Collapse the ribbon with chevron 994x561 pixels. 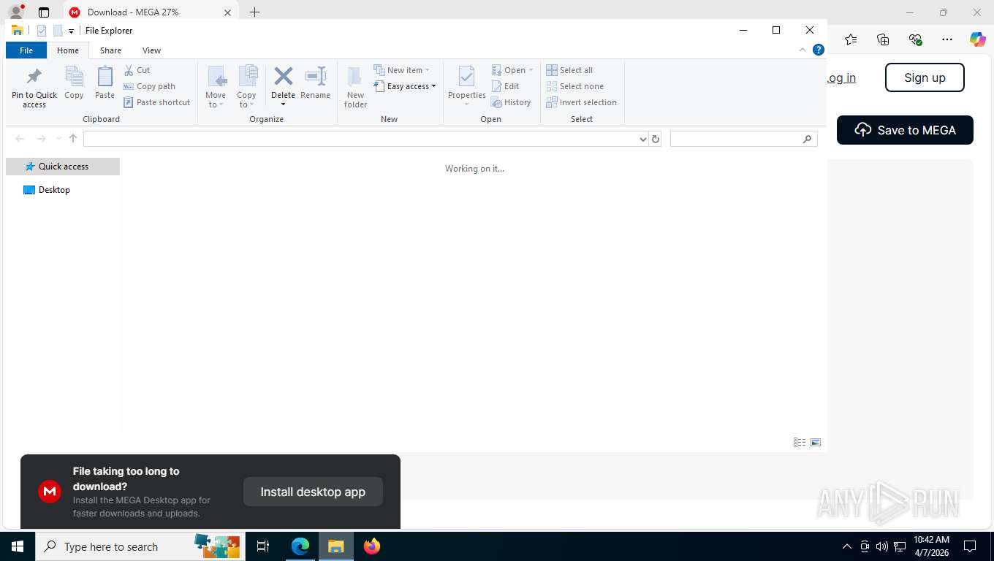tap(803, 50)
